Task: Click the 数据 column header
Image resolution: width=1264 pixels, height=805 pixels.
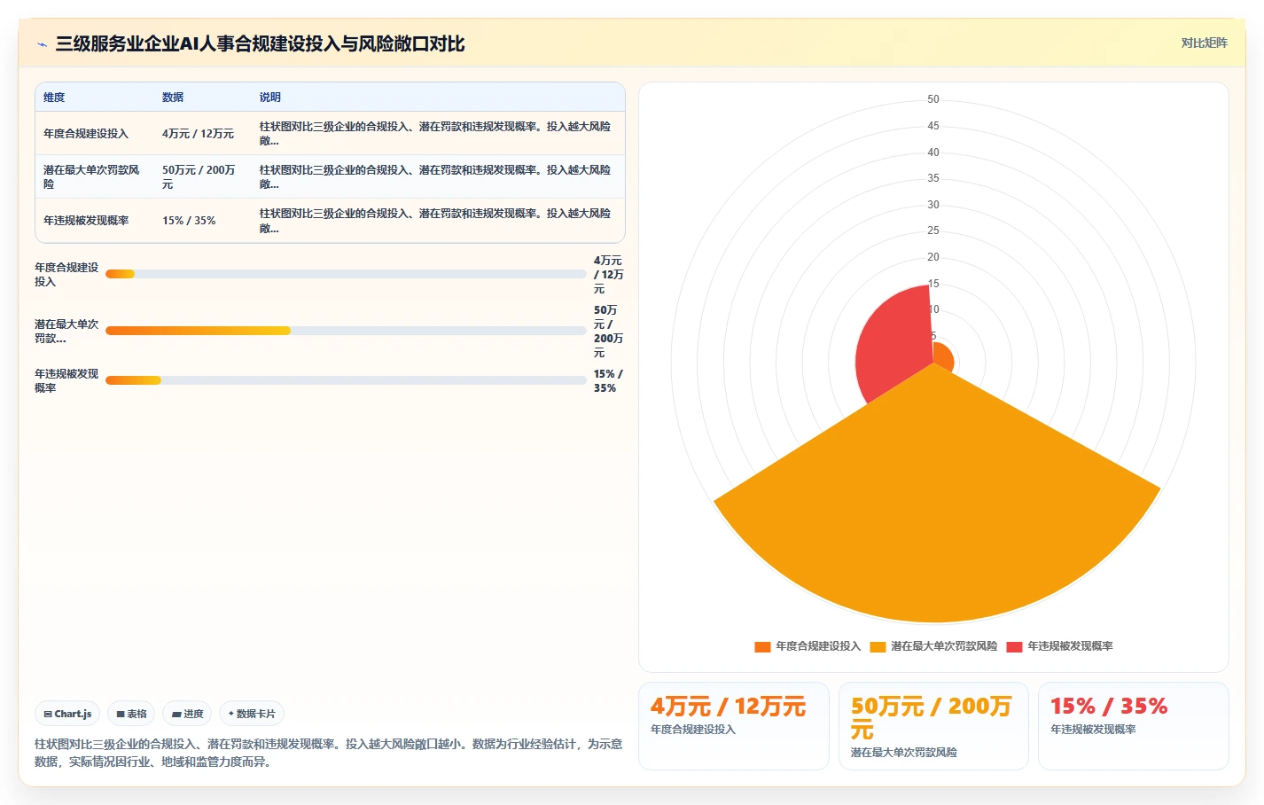Action: click(x=173, y=98)
